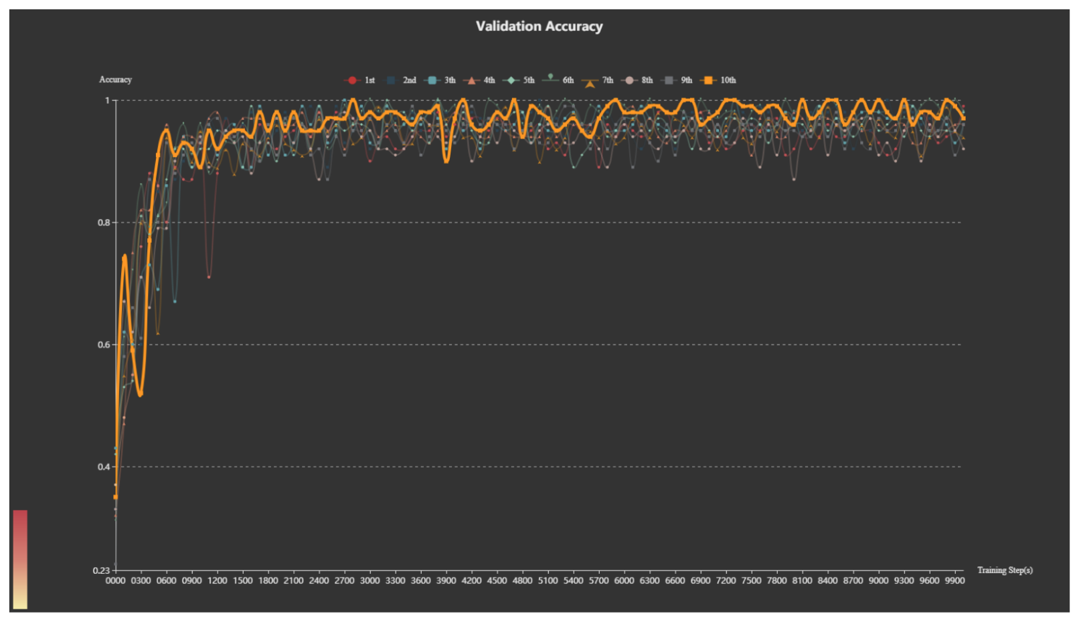Screen dimensions: 1083x626
Task: Click the y-axis tick value 0.6
Action: pos(104,345)
